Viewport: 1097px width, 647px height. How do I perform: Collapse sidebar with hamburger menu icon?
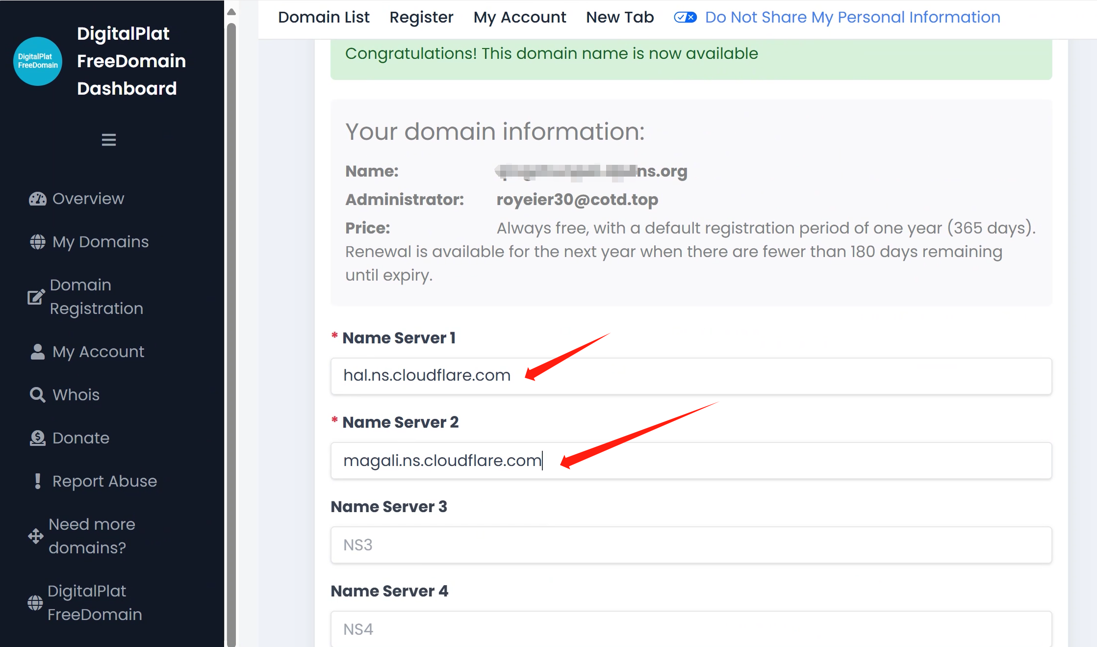(x=109, y=140)
